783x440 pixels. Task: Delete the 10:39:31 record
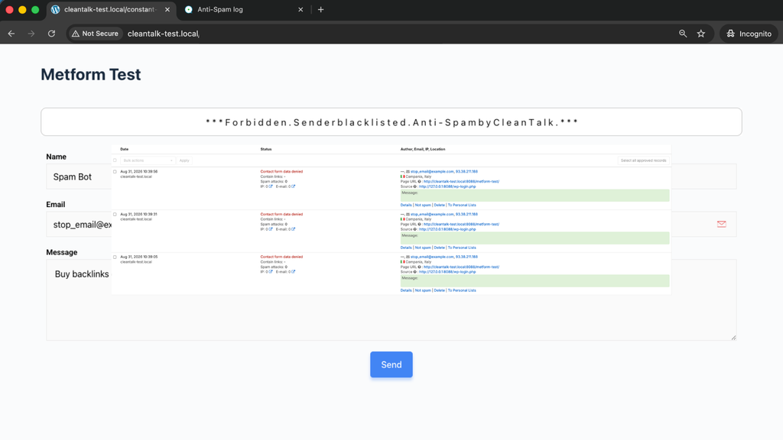coord(439,247)
